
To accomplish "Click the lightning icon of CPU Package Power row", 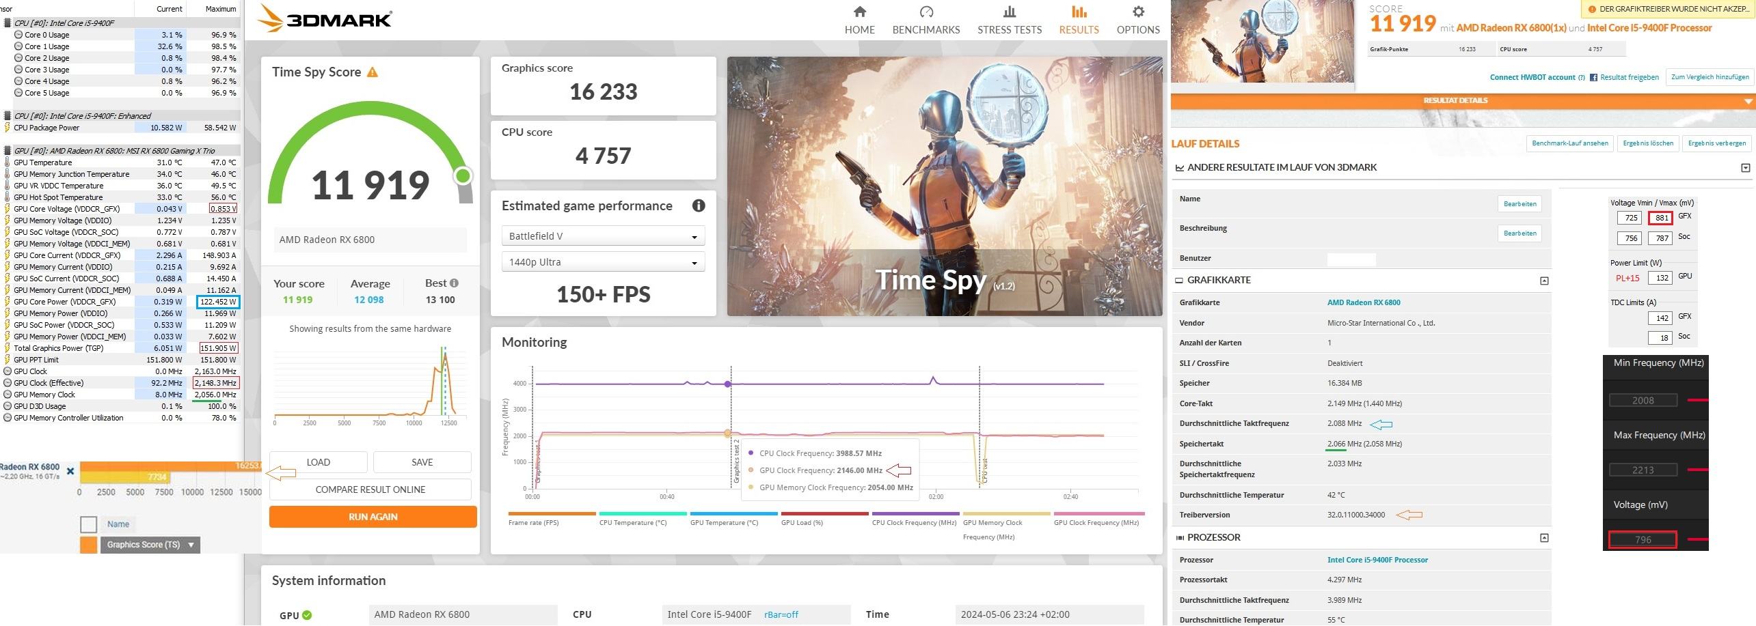I will click(x=7, y=128).
